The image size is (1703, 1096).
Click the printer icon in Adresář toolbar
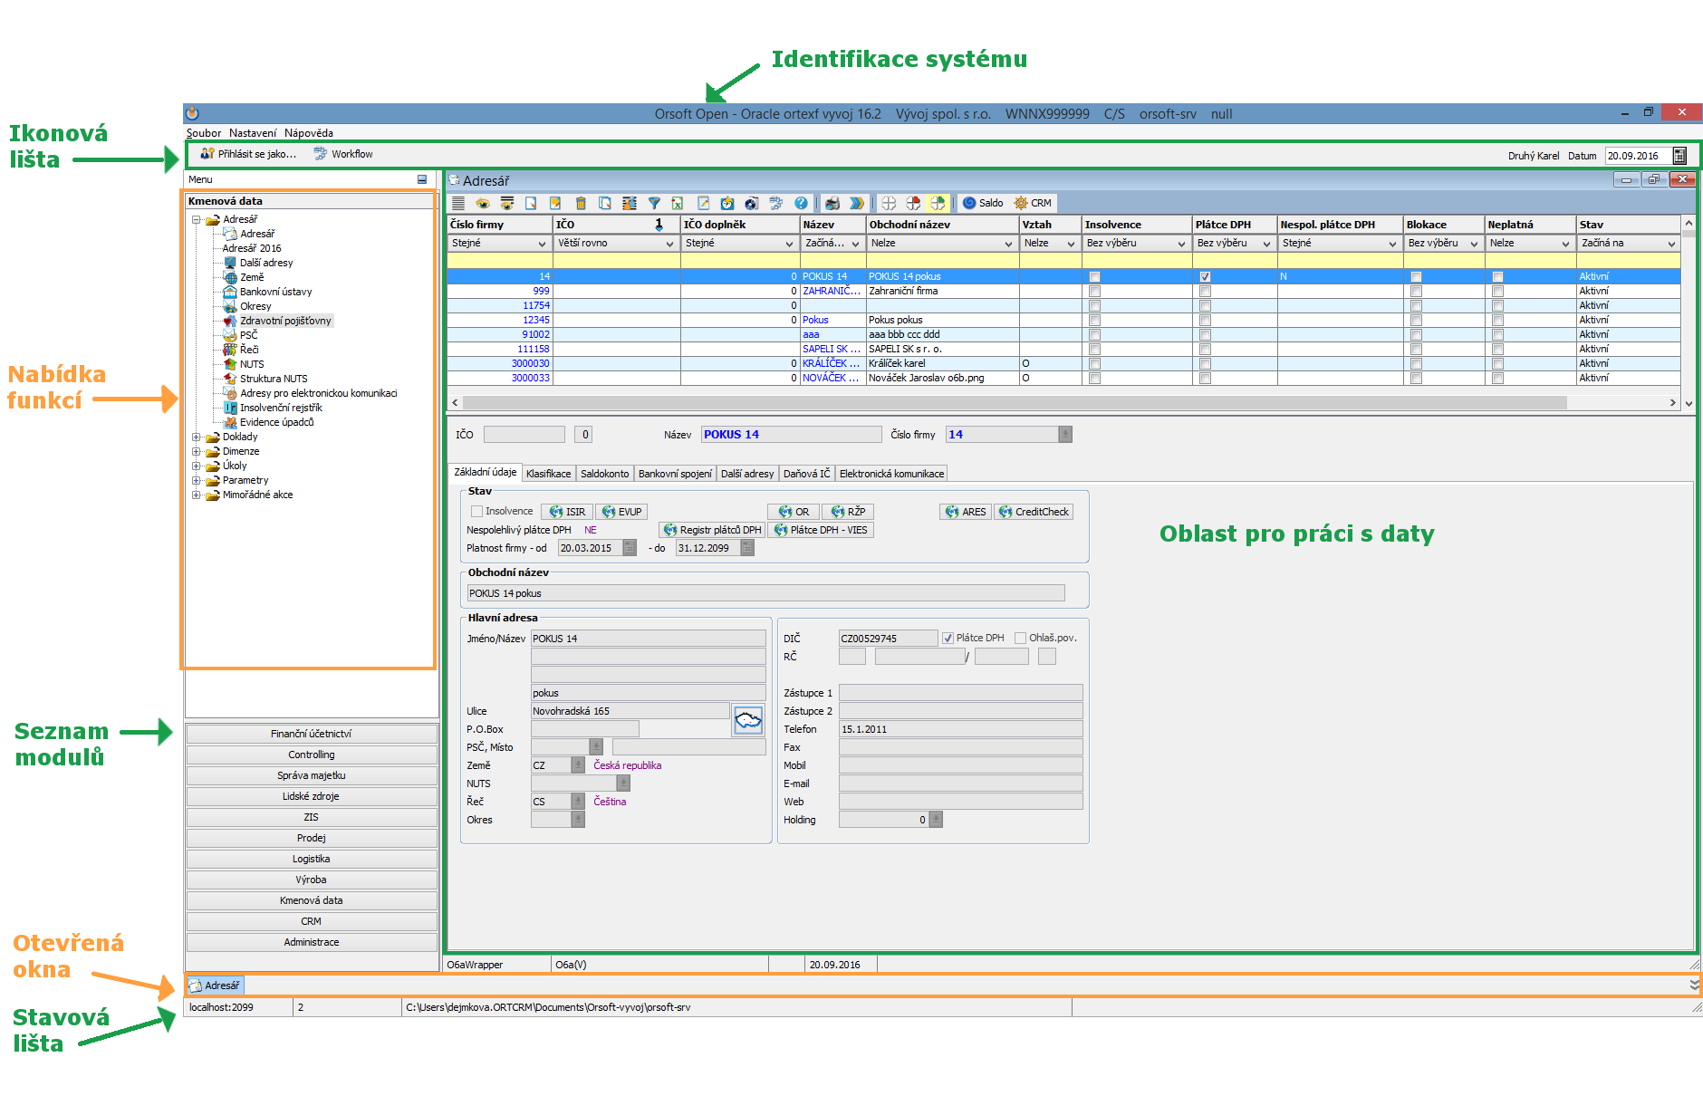point(832,204)
